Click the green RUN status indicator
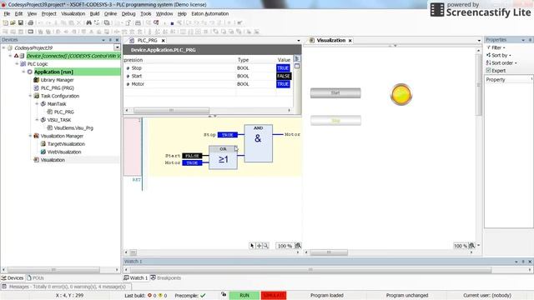534x300 pixels. click(244, 295)
